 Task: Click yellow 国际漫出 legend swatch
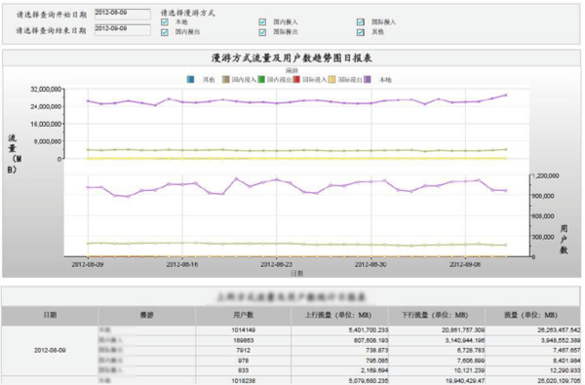click(332, 80)
